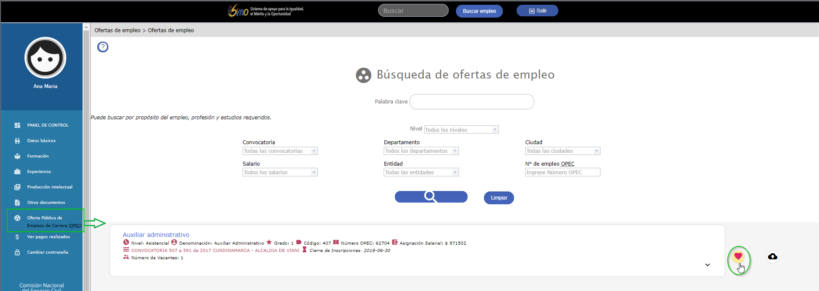Click the Producción intelectual icon

point(17,187)
